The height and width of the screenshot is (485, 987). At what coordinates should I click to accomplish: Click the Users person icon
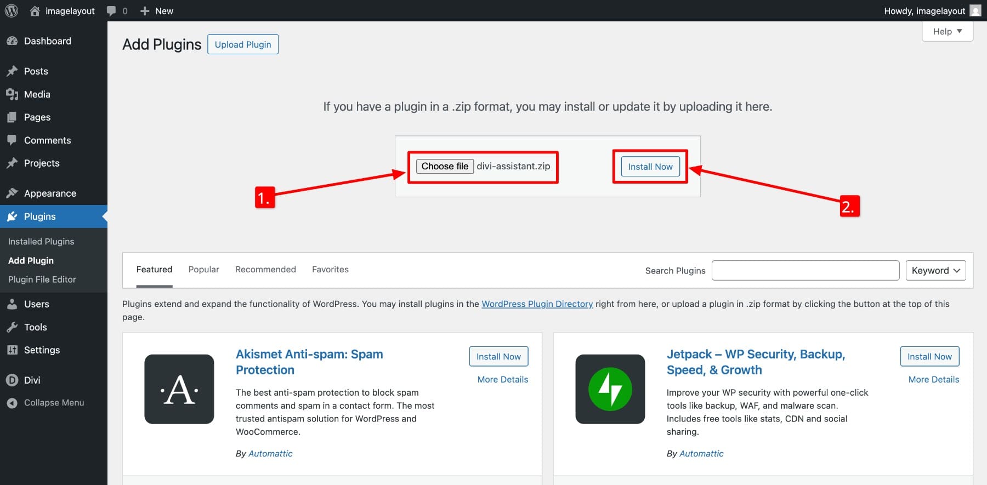tap(12, 304)
